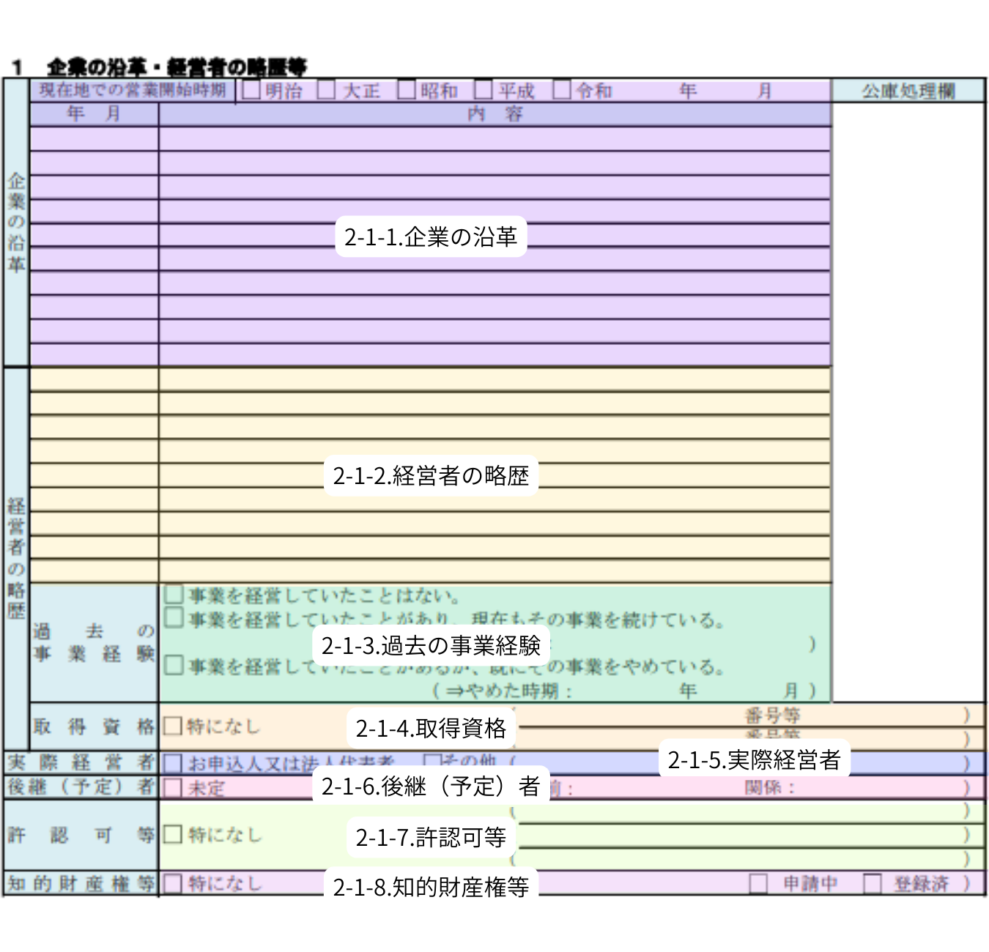
Task: Check 事業を経営していたことはない checkbox
Action: pyautogui.click(x=174, y=594)
